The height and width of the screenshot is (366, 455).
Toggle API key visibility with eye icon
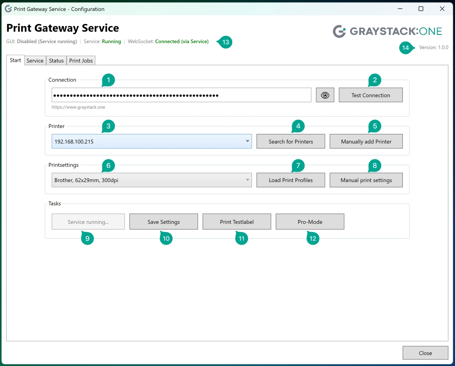click(x=325, y=95)
